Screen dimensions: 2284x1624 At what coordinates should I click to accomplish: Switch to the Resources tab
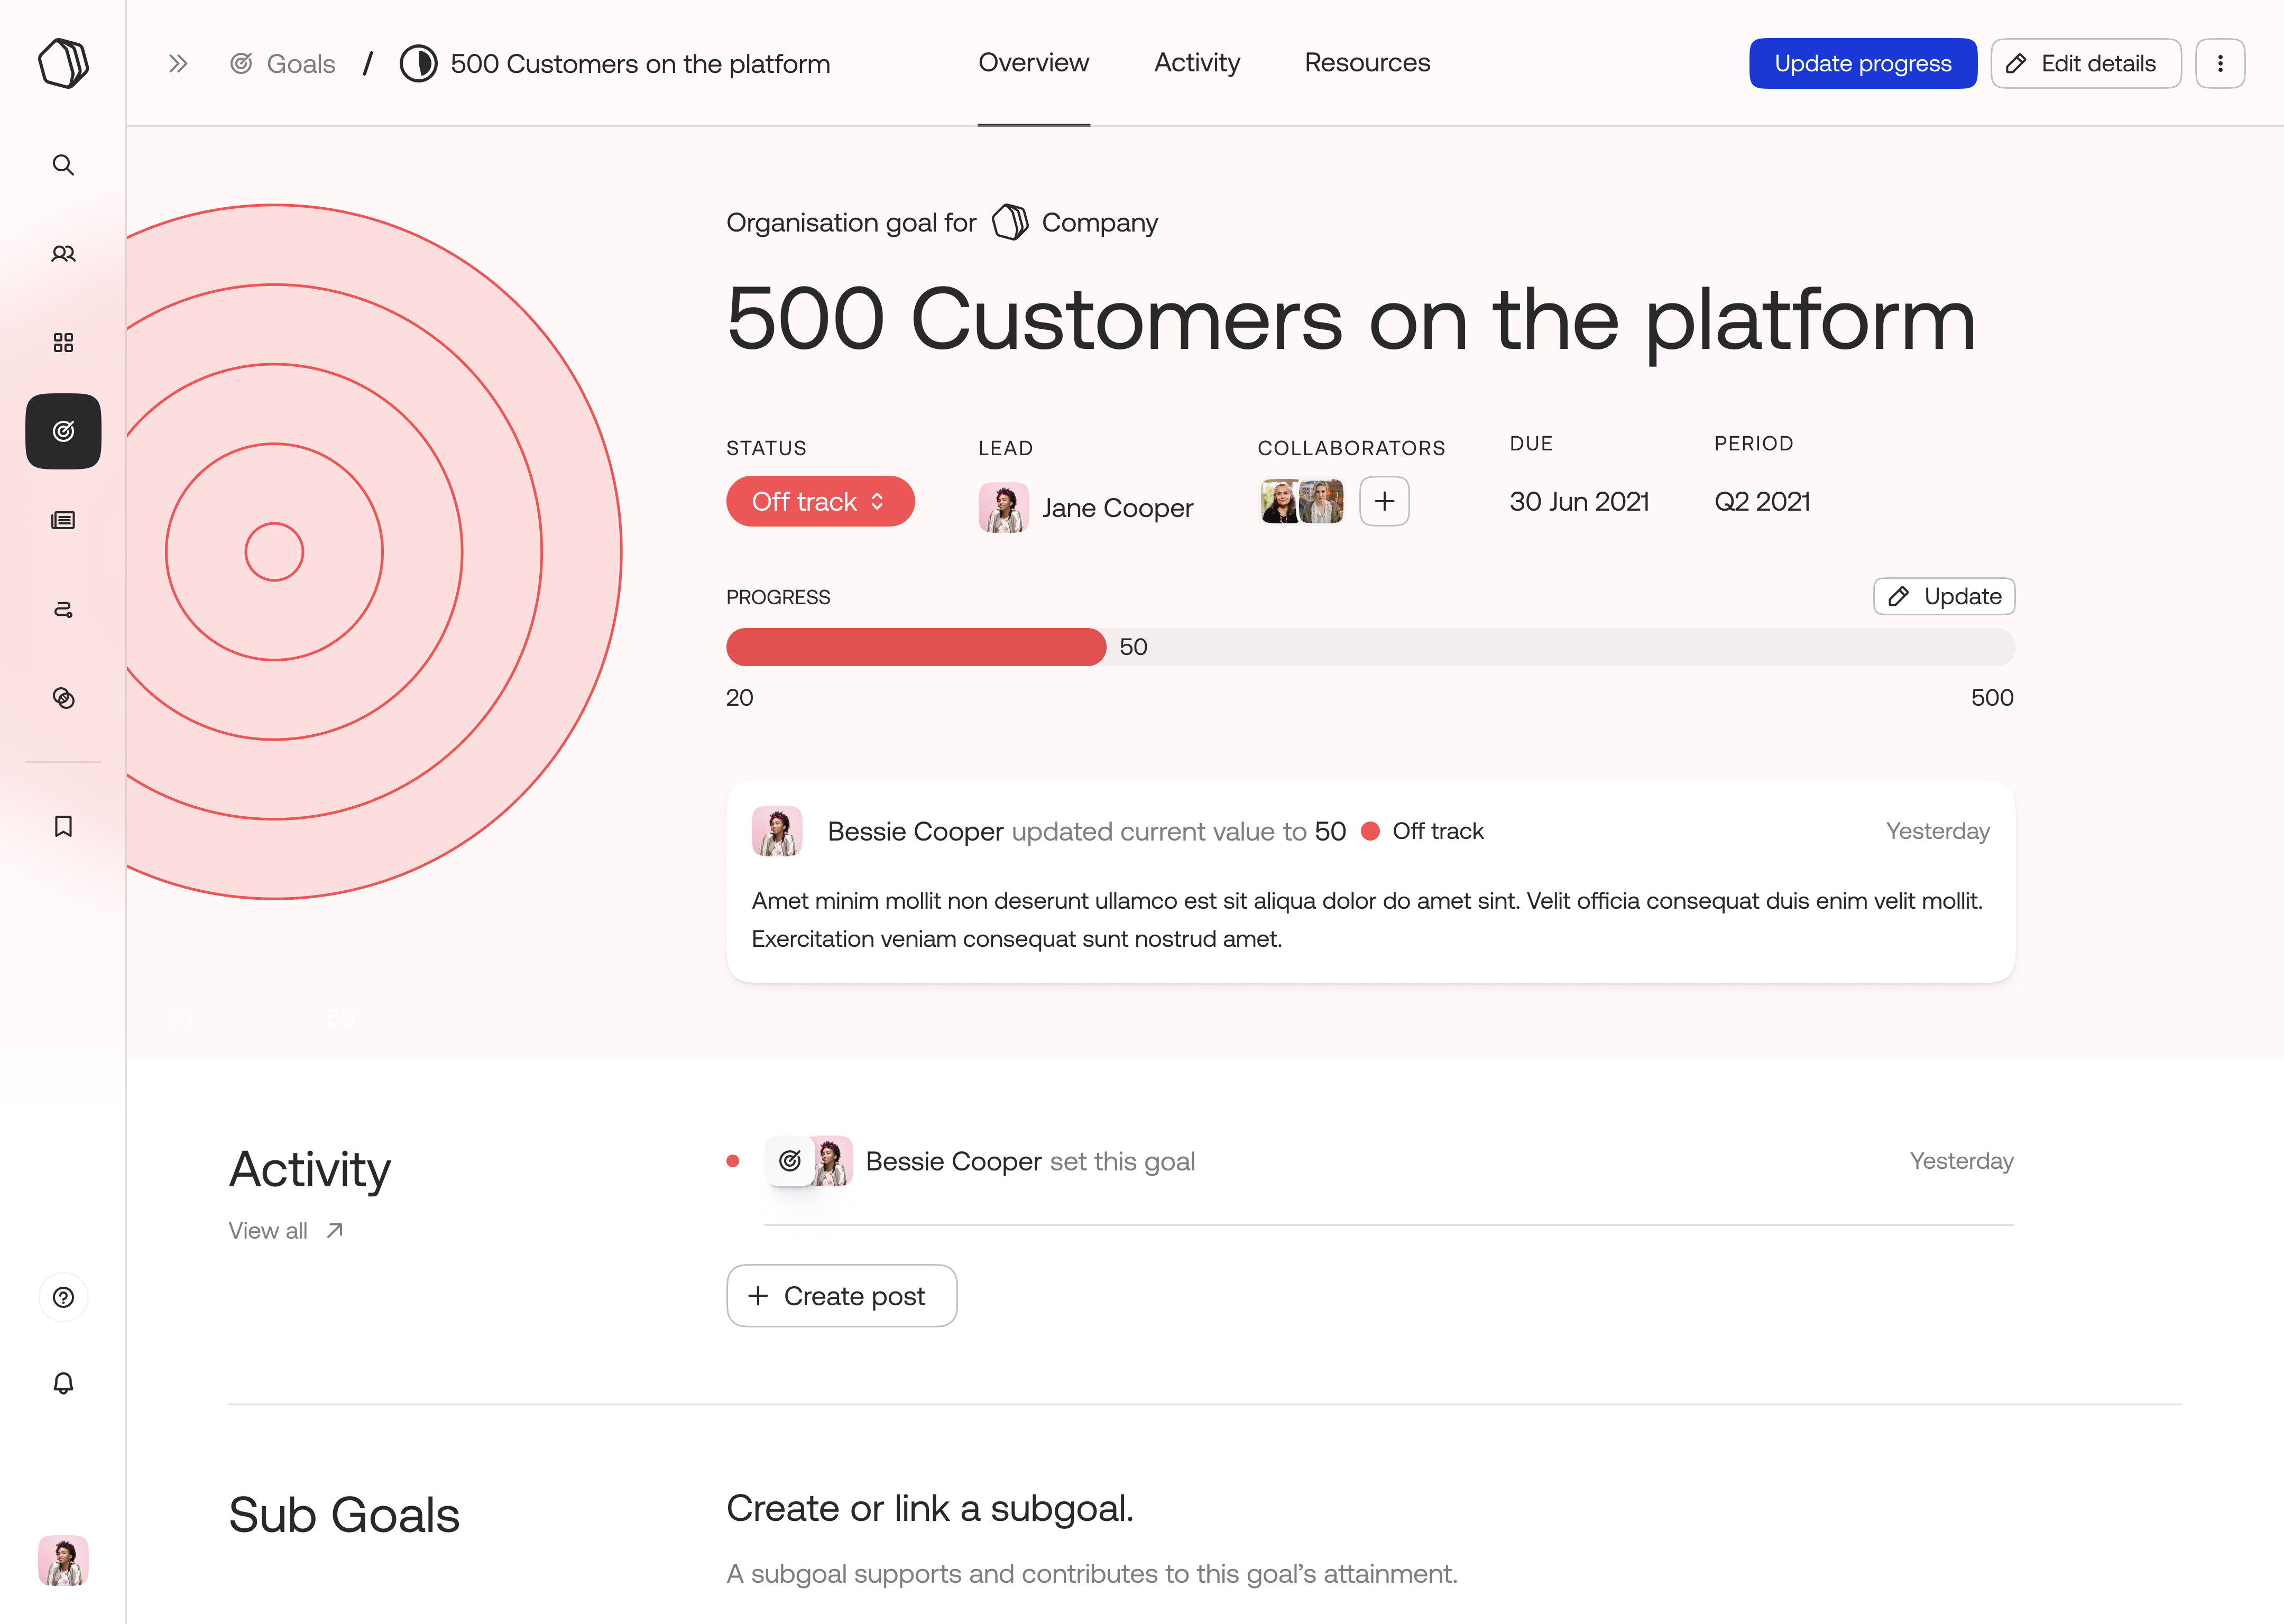1366,63
